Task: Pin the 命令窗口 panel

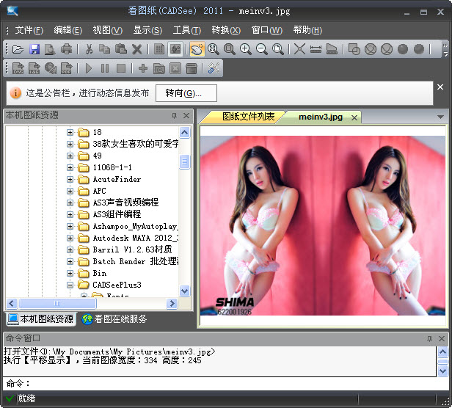Action: coord(429,338)
